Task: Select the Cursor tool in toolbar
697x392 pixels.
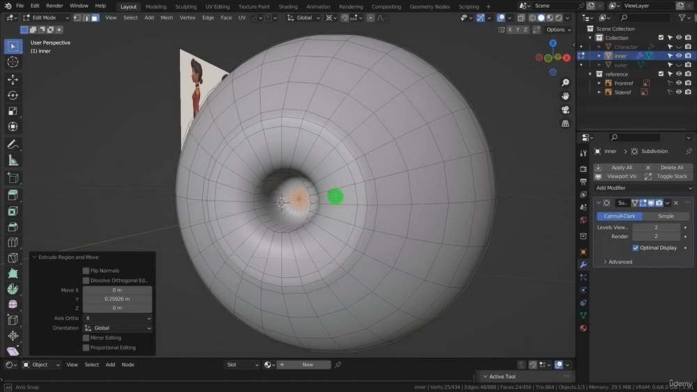Action: (x=13, y=62)
